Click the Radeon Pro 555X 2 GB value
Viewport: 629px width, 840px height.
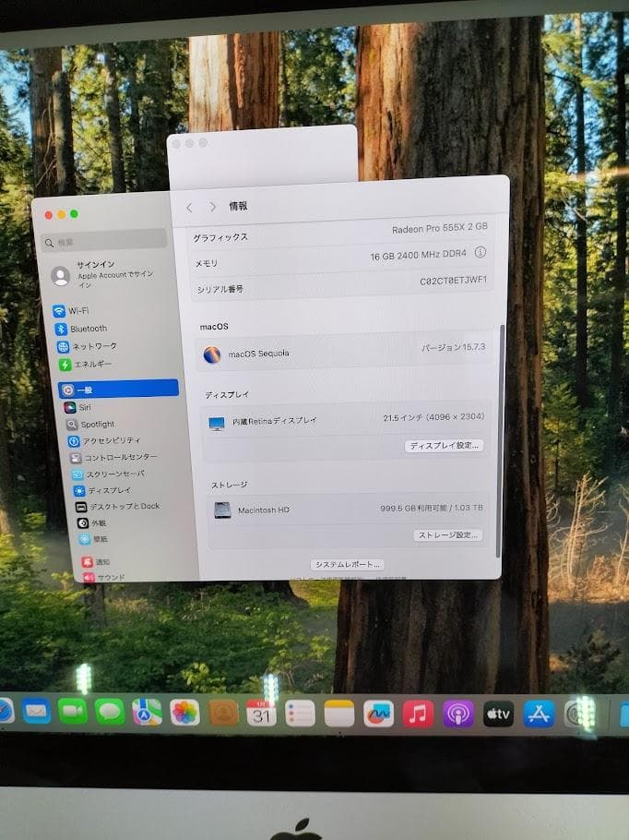click(440, 228)
